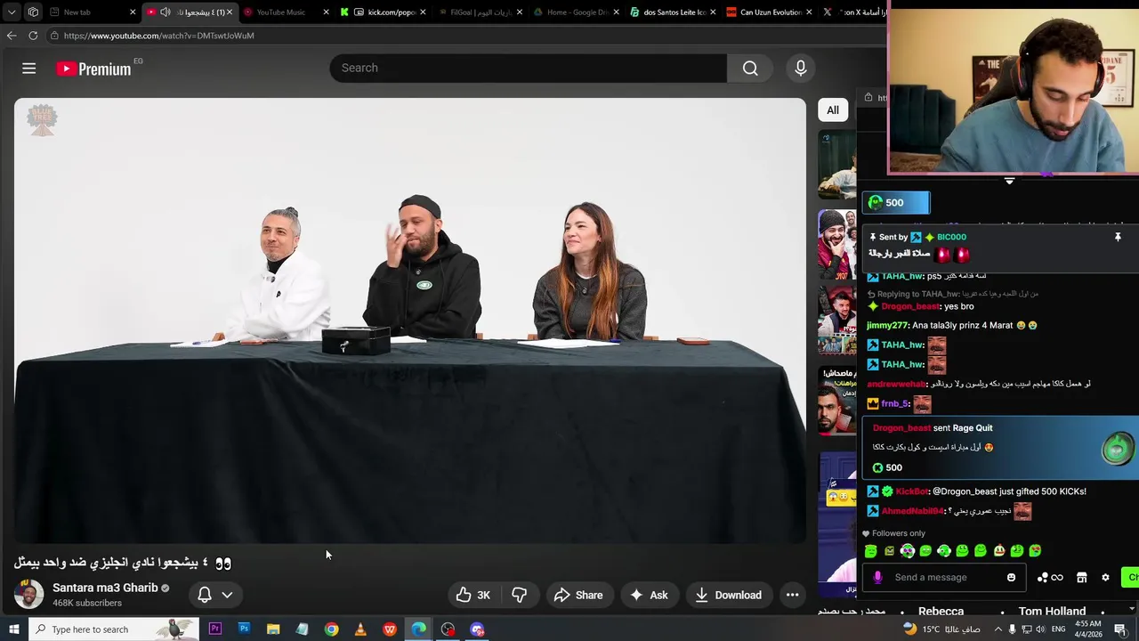Switch to the Can Uzun Evolution tab
The image size is (1139, 641).
click(x=767, y=12)
